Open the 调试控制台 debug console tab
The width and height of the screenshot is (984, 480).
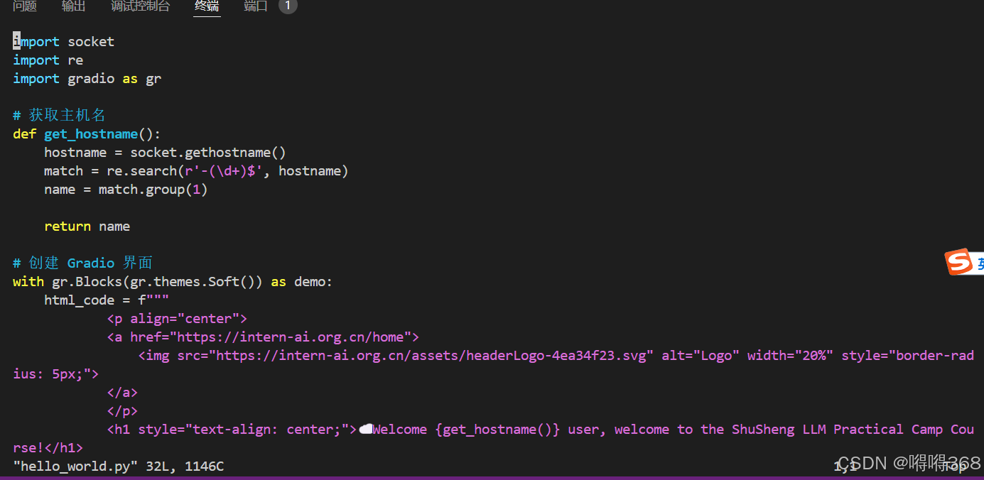pos(140,6)
